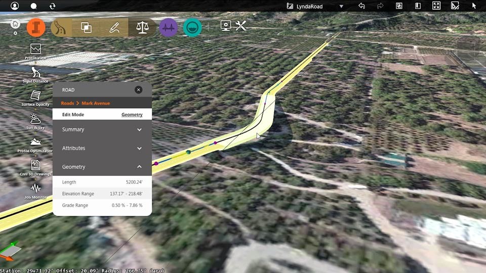The width and height of the screenshot is (486, 273).
Task: Start Profile Optimization
Action: point(35,145)
